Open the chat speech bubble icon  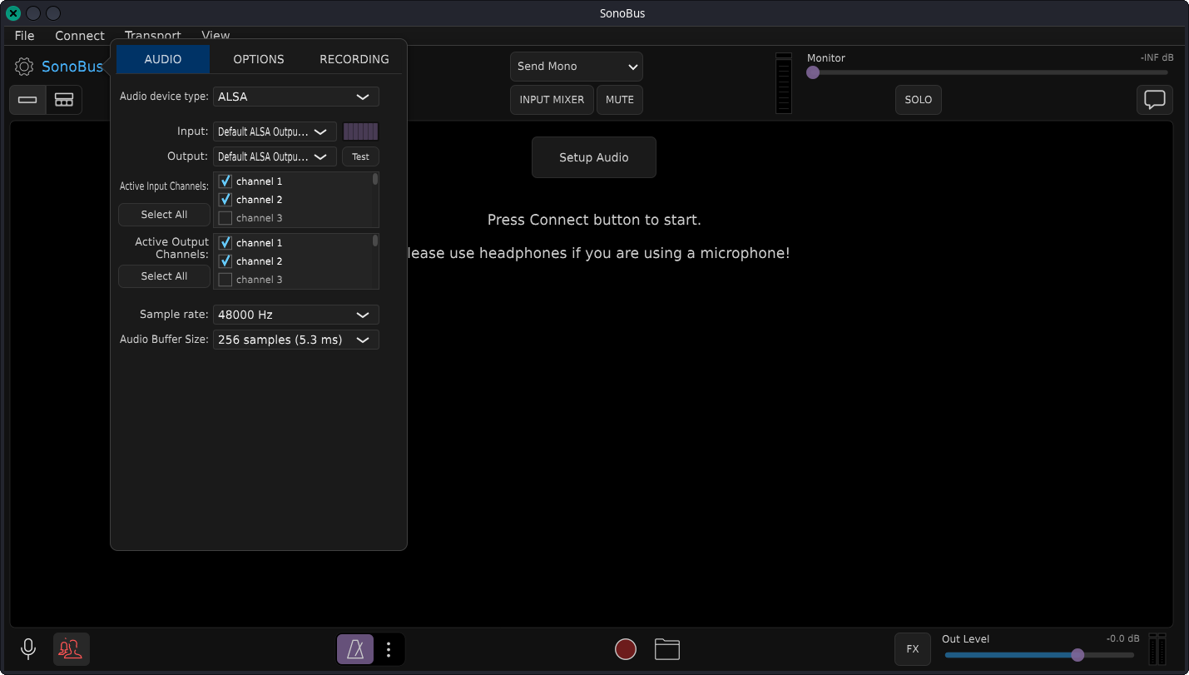coord(1155,100)
